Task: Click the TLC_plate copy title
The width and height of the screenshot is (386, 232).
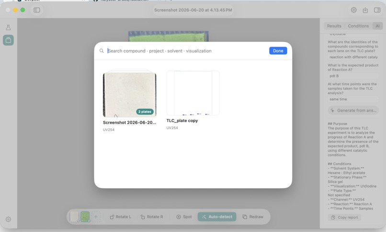Action: [x=182, y=121]
